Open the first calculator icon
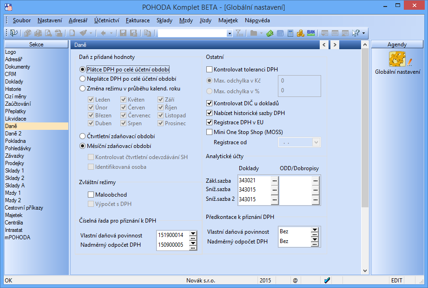The height and width of the screenshot is (288, 428). pos(280,33)
